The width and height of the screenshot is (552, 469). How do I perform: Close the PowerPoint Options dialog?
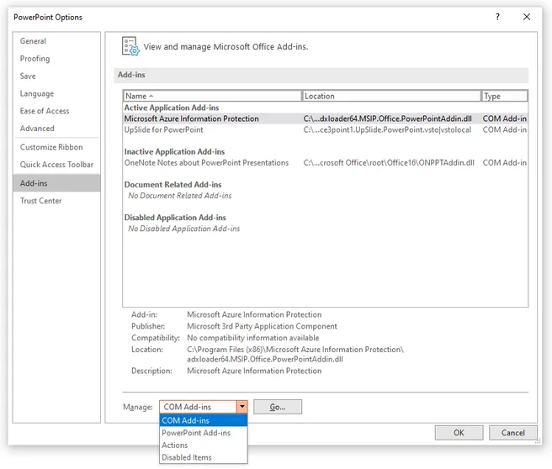coord(526,17)
